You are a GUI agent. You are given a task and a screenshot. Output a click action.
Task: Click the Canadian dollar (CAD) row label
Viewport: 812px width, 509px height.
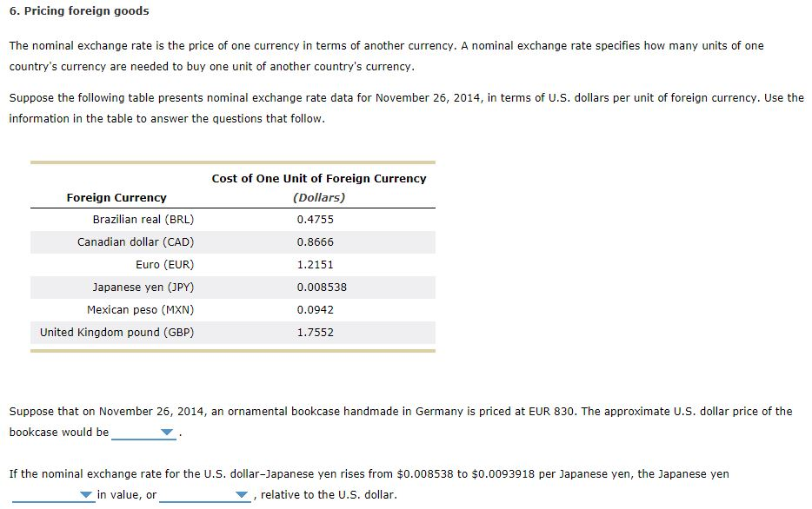coord(135,242)
